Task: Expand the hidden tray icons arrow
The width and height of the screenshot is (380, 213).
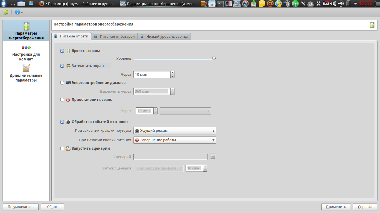Action: [355, 4]
